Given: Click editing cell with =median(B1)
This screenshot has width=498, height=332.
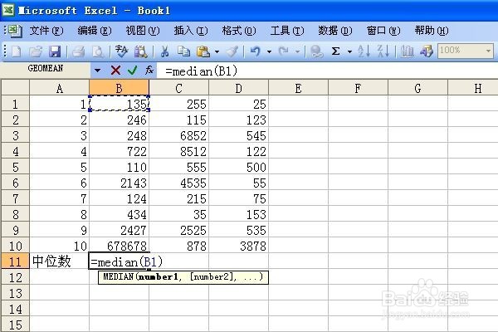Looking at the screenshot, I should coord(119,261).
